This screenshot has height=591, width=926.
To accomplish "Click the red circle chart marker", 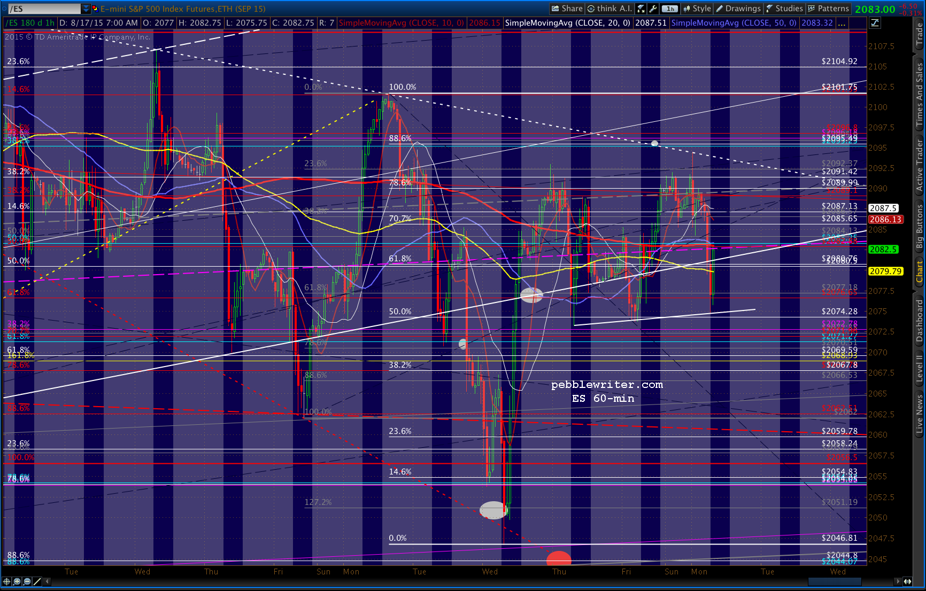I will tap(559, 559).
